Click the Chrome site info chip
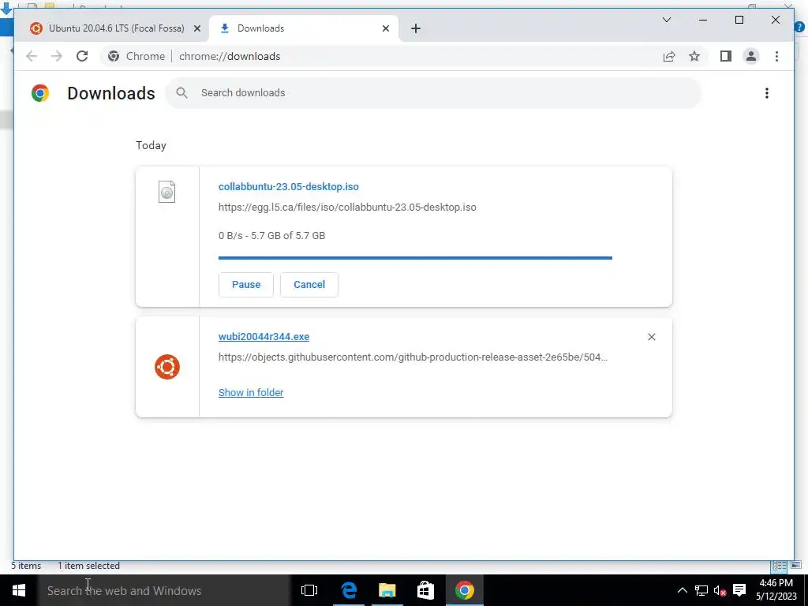 (x=137, y=56)
